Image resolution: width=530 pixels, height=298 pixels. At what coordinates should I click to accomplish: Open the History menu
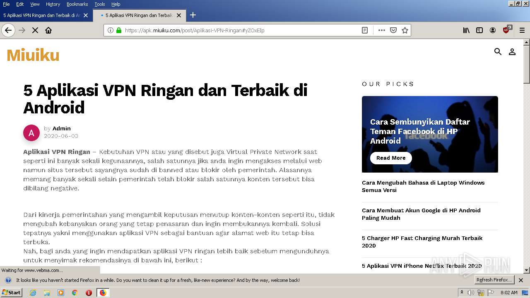point(53,4)
